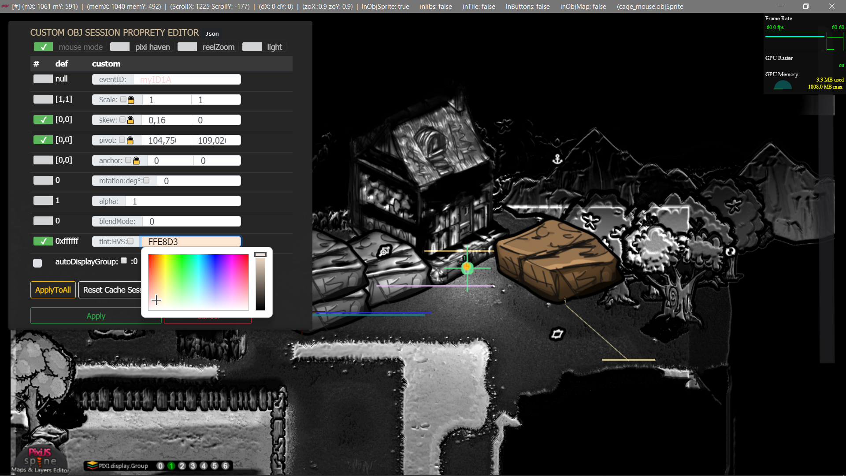
Task: Check the small pivot checkbox
Action: tap(122, 140)
